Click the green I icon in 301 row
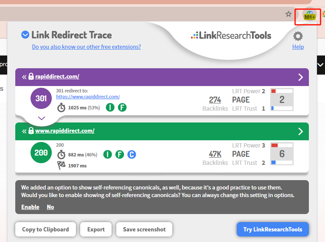Viewport: 325px width, 242px height. (110, 108)
